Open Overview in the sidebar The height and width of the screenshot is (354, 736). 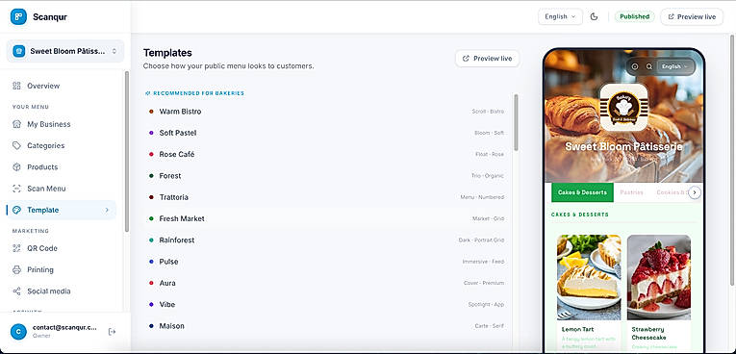coord(62,86)
